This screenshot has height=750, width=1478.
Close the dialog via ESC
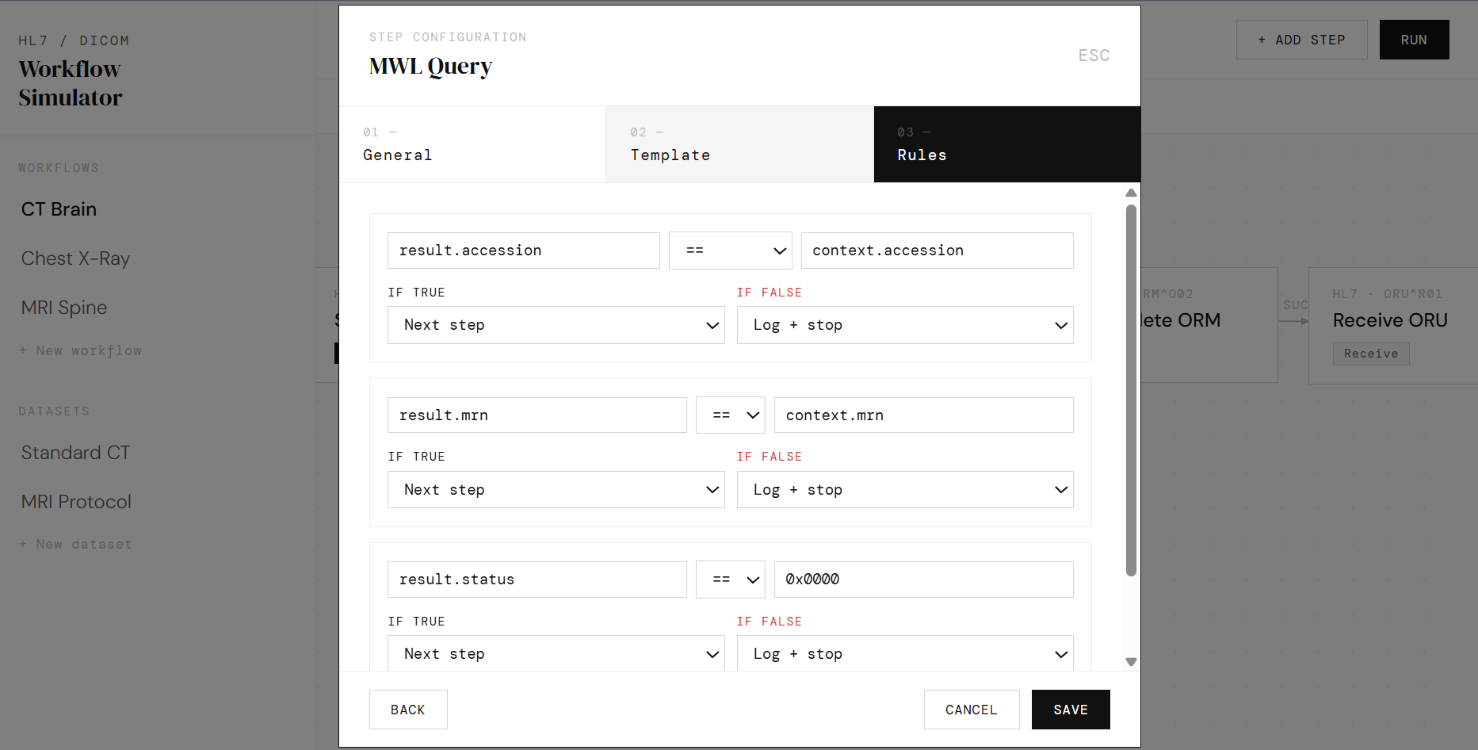coord(1094,55)
